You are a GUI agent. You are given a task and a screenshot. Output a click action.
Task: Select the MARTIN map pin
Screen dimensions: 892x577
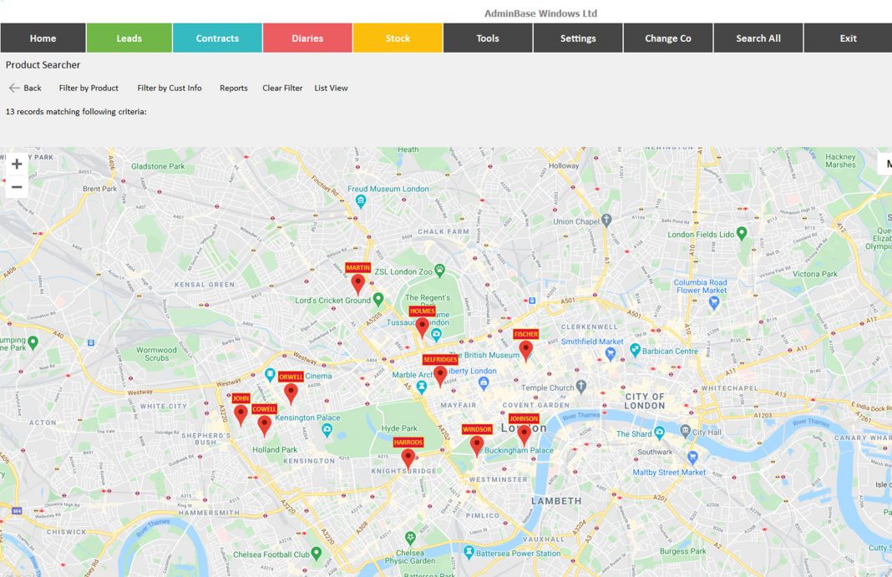[357, 283]
